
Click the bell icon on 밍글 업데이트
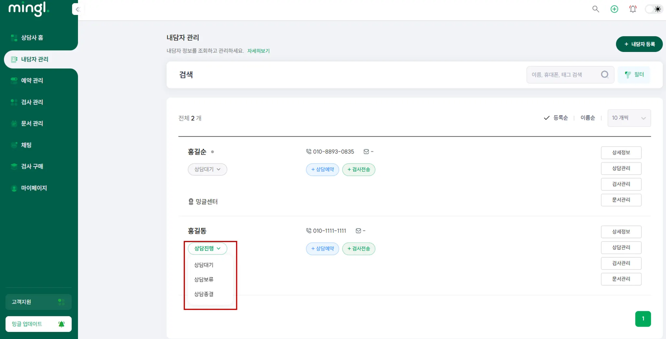(x=61, y=324)
